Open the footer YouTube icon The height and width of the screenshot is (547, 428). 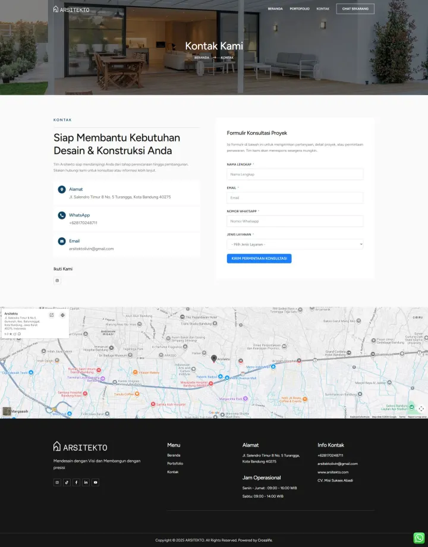[x=95, y=482]
